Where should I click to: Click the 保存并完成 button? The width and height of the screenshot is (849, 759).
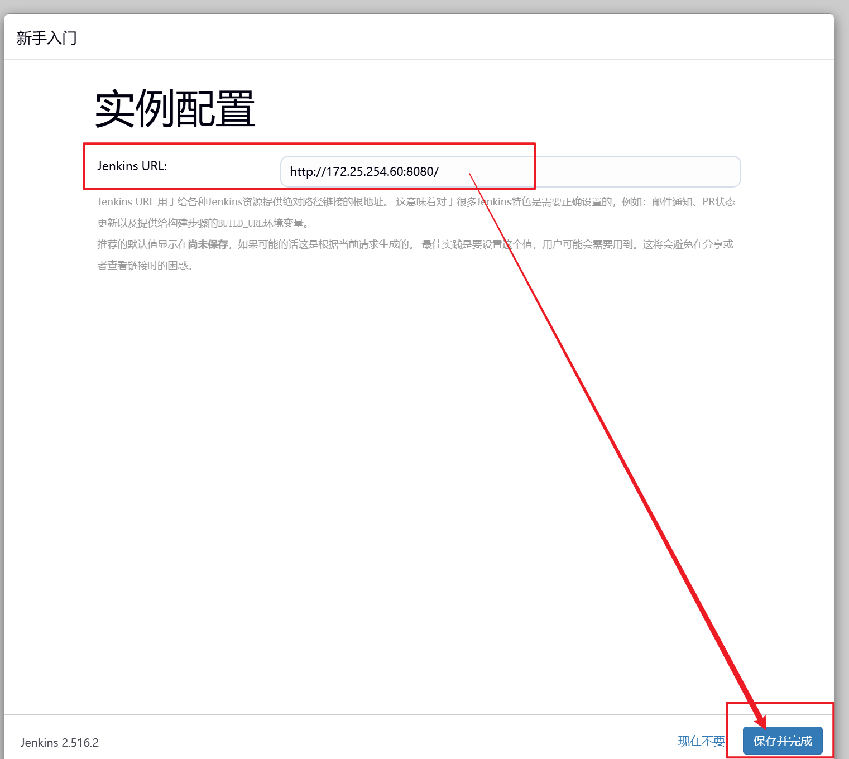tap(783, 741)
